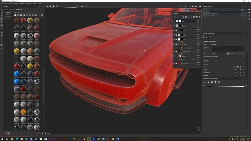Remove the Base color channel minus button
251x141 pixels.
[x=243, y=67]
